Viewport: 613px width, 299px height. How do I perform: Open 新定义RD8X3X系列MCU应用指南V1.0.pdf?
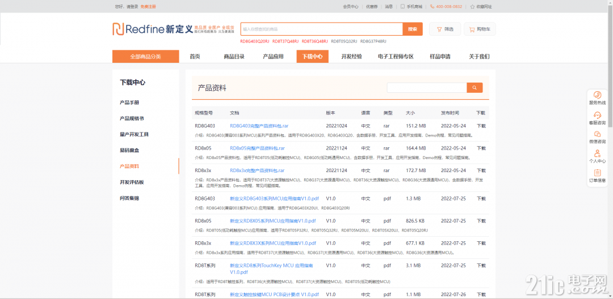click(273, 243)
